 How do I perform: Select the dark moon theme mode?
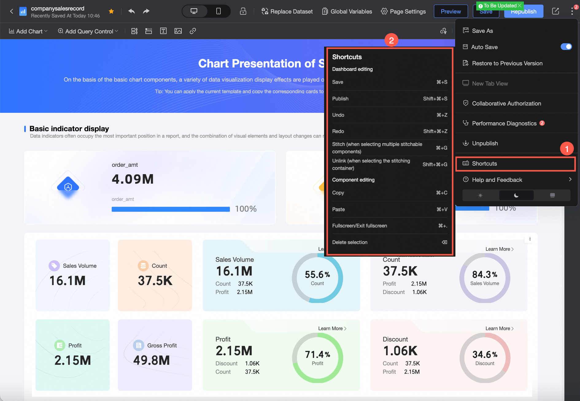[x=516, y=195]
